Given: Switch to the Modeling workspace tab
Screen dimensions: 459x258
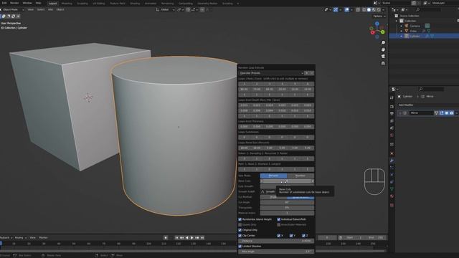Looking at the screenshot, I should click(x=67, y=4).
